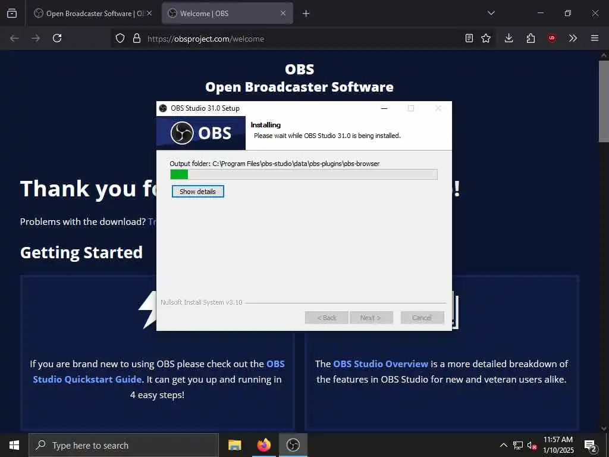Close the Open Broadcaster Software tab
Image resolution: width=609 pixels, height=457 pixels.
tap(149, 13)
